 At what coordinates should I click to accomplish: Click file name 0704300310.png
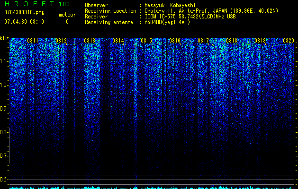24,12
